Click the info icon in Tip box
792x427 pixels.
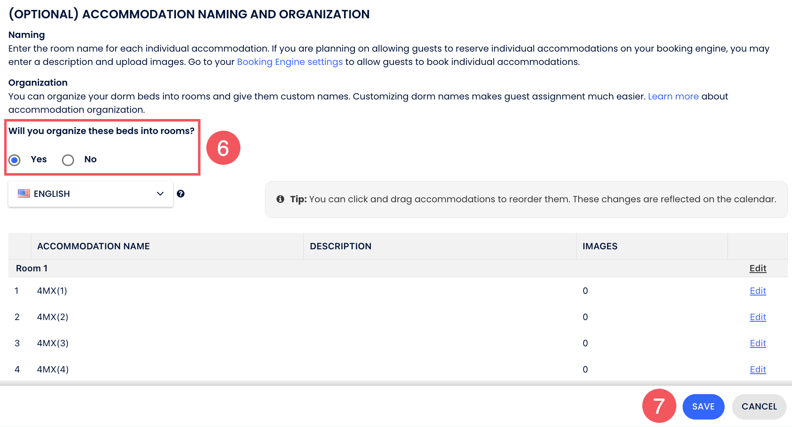pos(280,199)
